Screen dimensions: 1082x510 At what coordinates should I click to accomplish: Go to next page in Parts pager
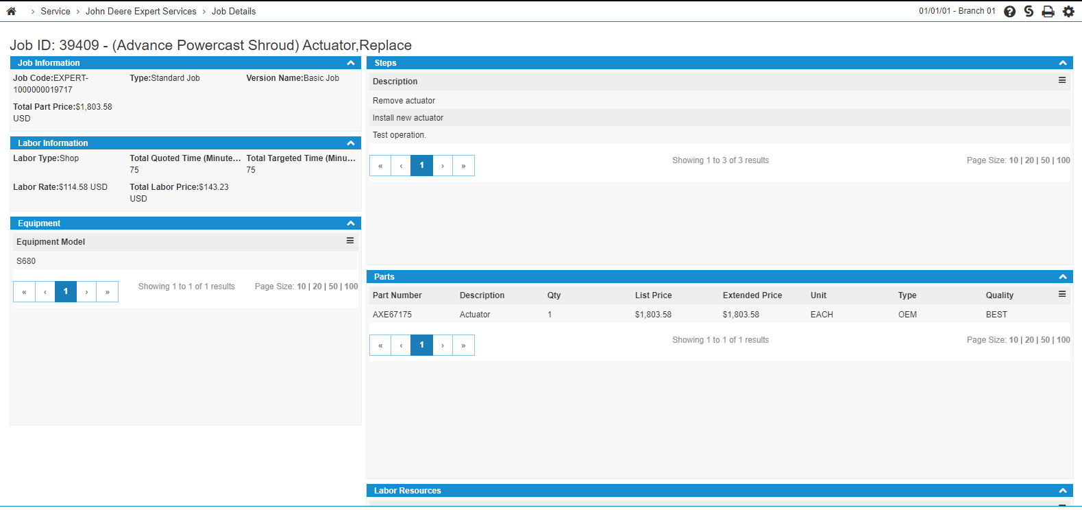pos(443,345)
